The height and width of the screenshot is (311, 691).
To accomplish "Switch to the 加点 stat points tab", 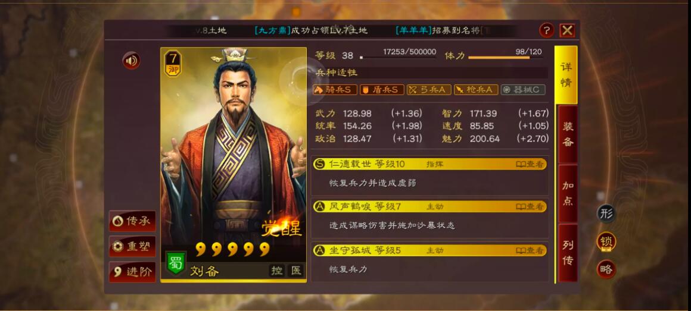I will pyautogui.click(x=568, y=193).
